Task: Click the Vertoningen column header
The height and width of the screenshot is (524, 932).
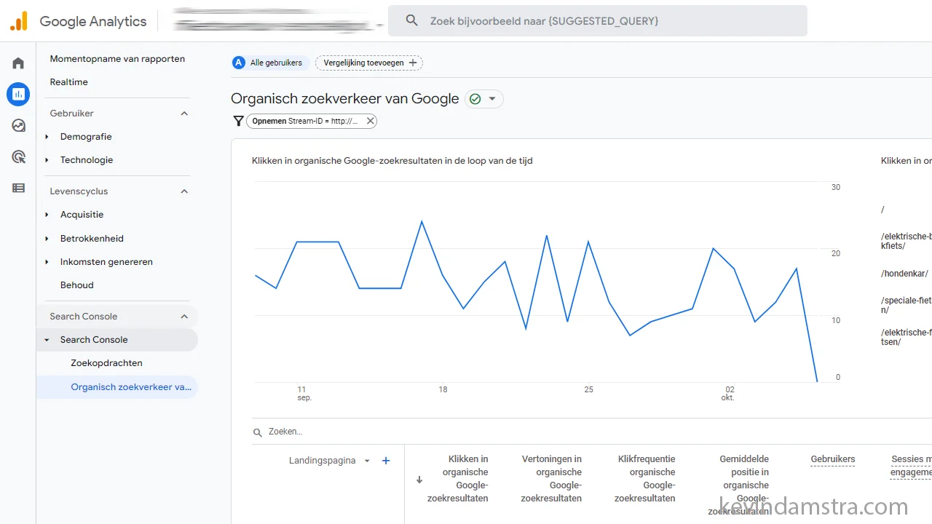Action: [x=551, y=479]
